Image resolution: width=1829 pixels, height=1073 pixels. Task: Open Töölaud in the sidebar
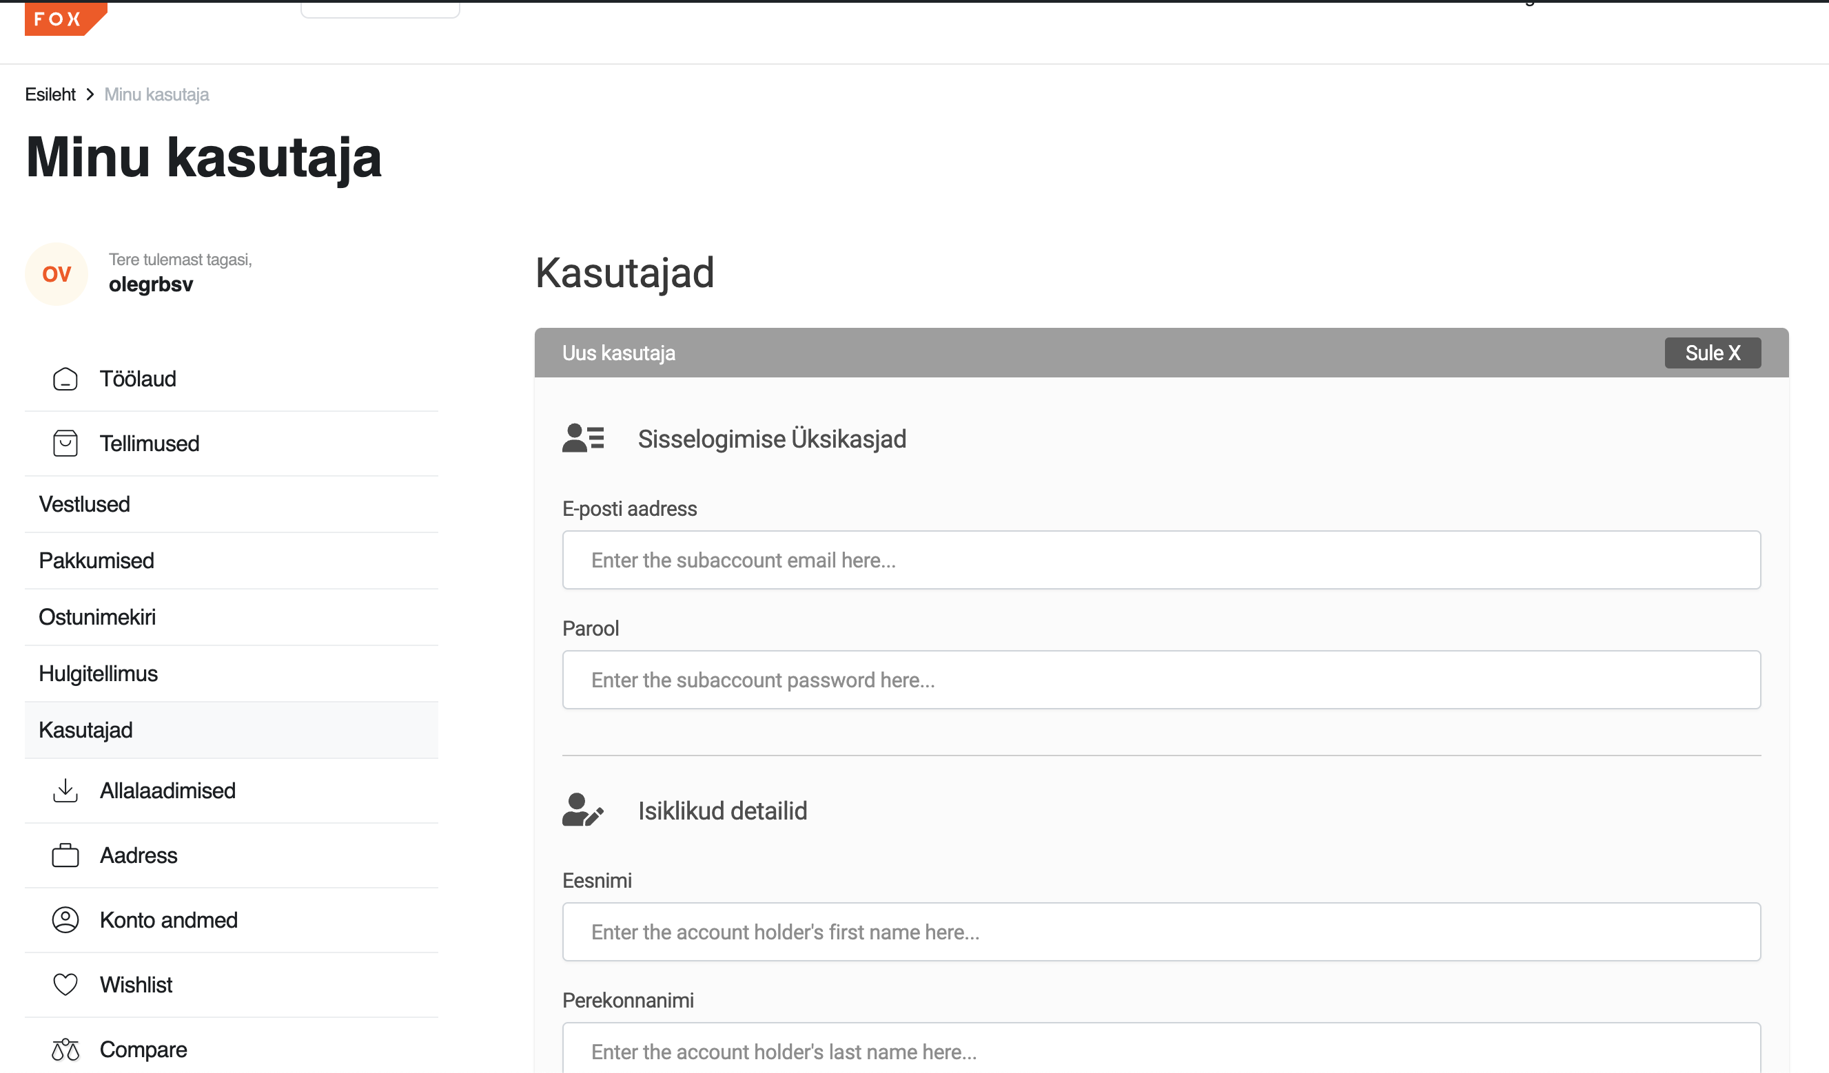[x=232, y=379]
